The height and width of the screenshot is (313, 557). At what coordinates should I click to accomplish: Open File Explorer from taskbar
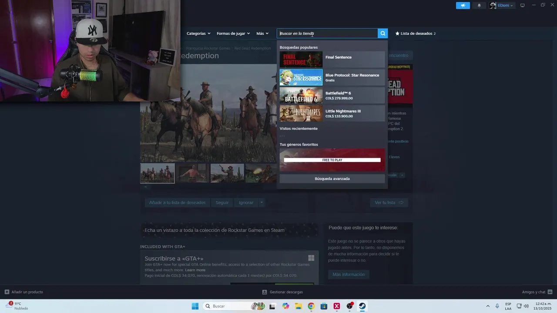(x=299, y=306)
